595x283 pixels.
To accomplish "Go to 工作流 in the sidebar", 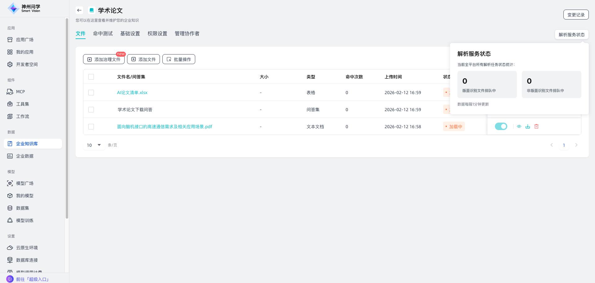I will [22, 116].
